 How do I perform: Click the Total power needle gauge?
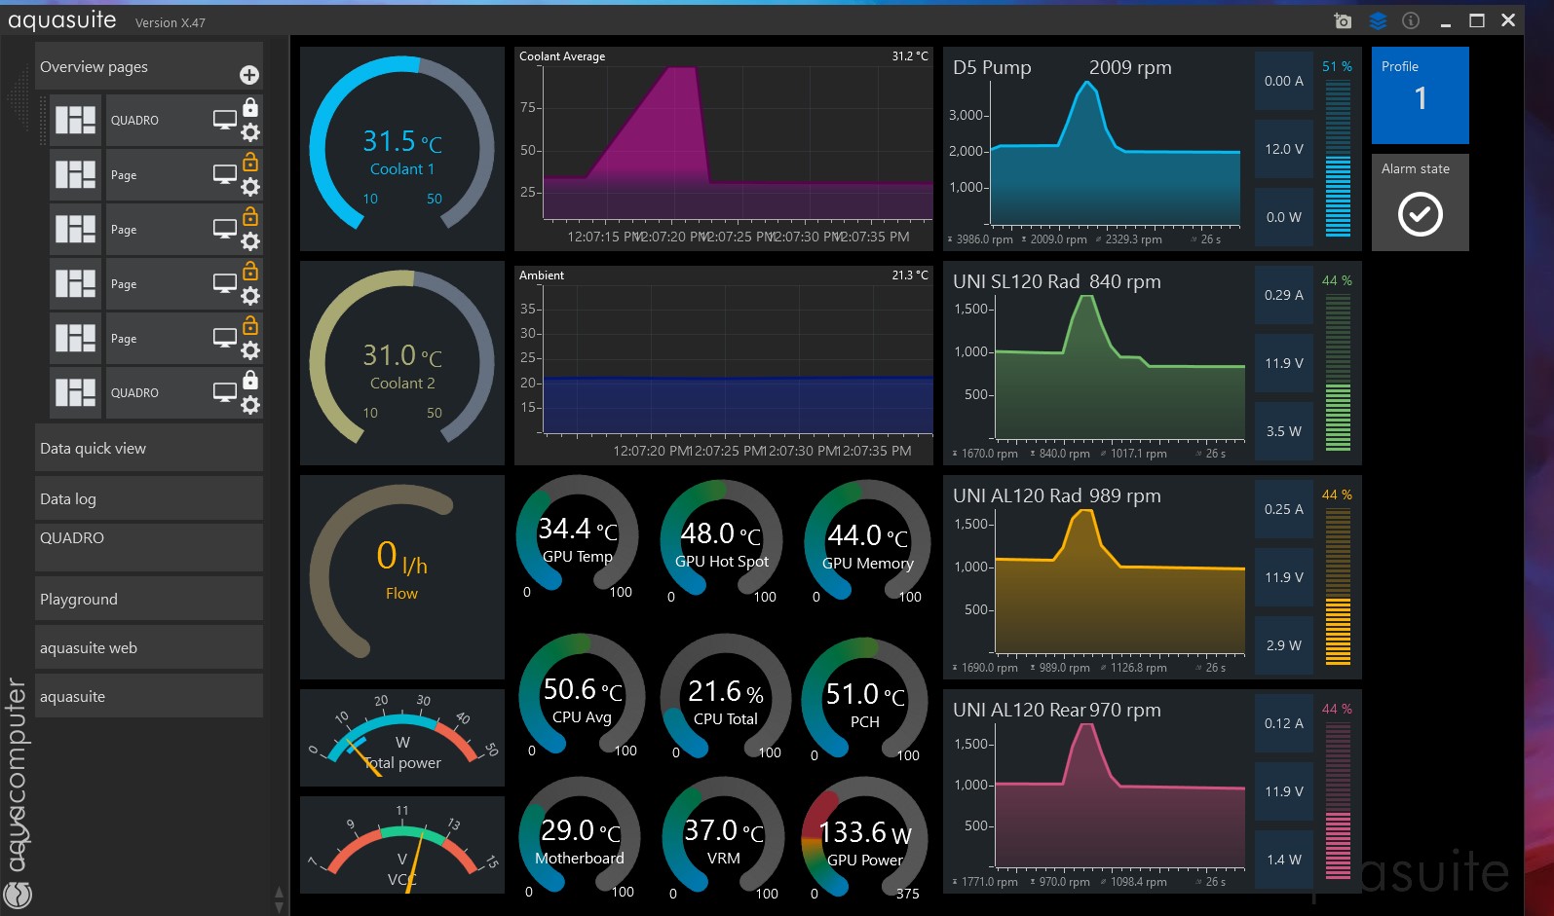coord(402,738)
